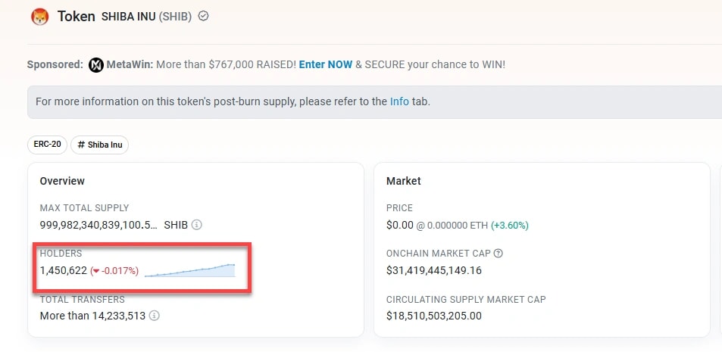Click the holders count 1,450,622

point(63,270)
